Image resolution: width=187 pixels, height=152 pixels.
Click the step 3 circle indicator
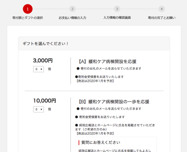click(117, 9)
